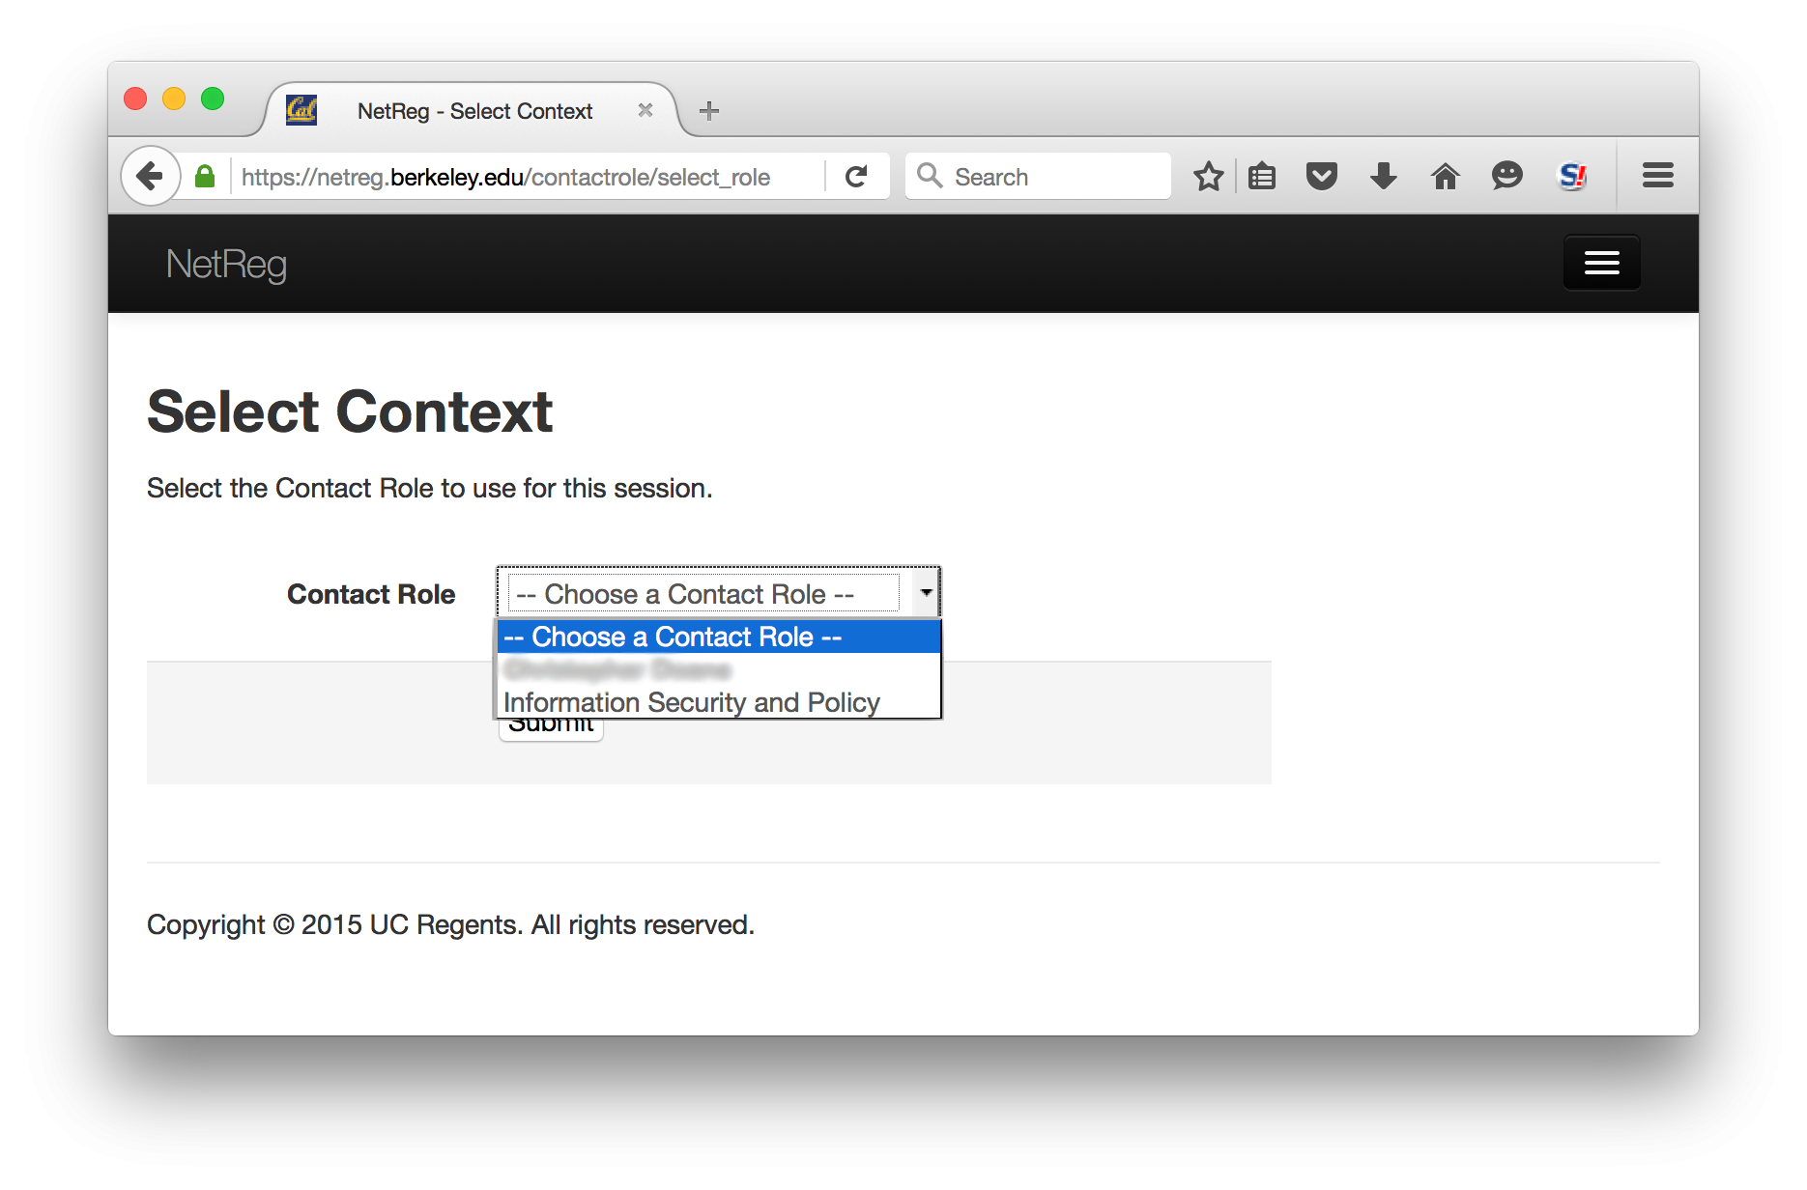Select '-- Choose a Contact Role --' highlighted option

[x=719, y=637]
